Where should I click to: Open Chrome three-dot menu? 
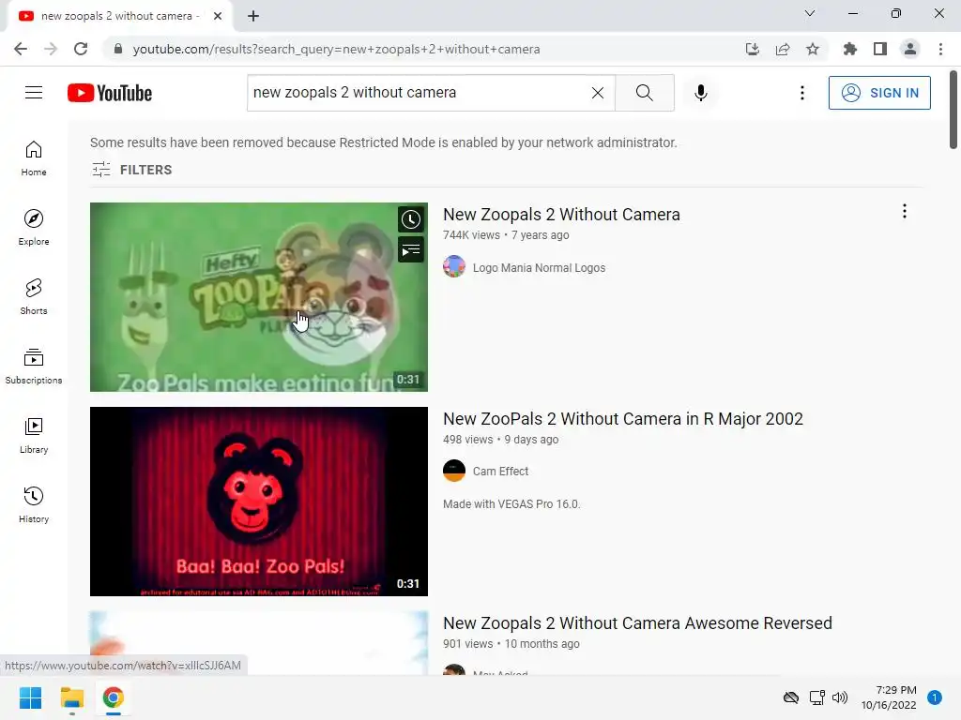pyautogui.click(x=940, y=49)
